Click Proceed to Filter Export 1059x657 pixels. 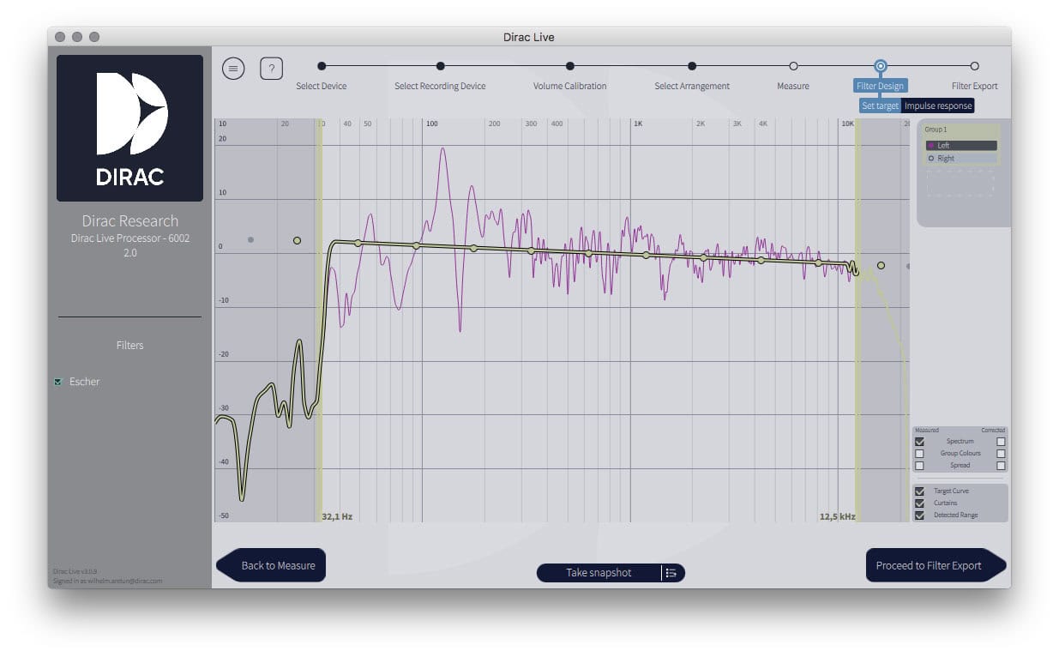[936, 565]
